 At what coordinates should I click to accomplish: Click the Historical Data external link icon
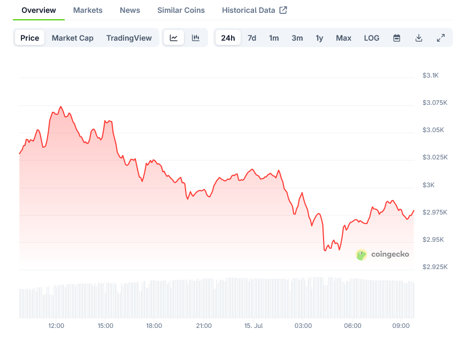[284, 10]
